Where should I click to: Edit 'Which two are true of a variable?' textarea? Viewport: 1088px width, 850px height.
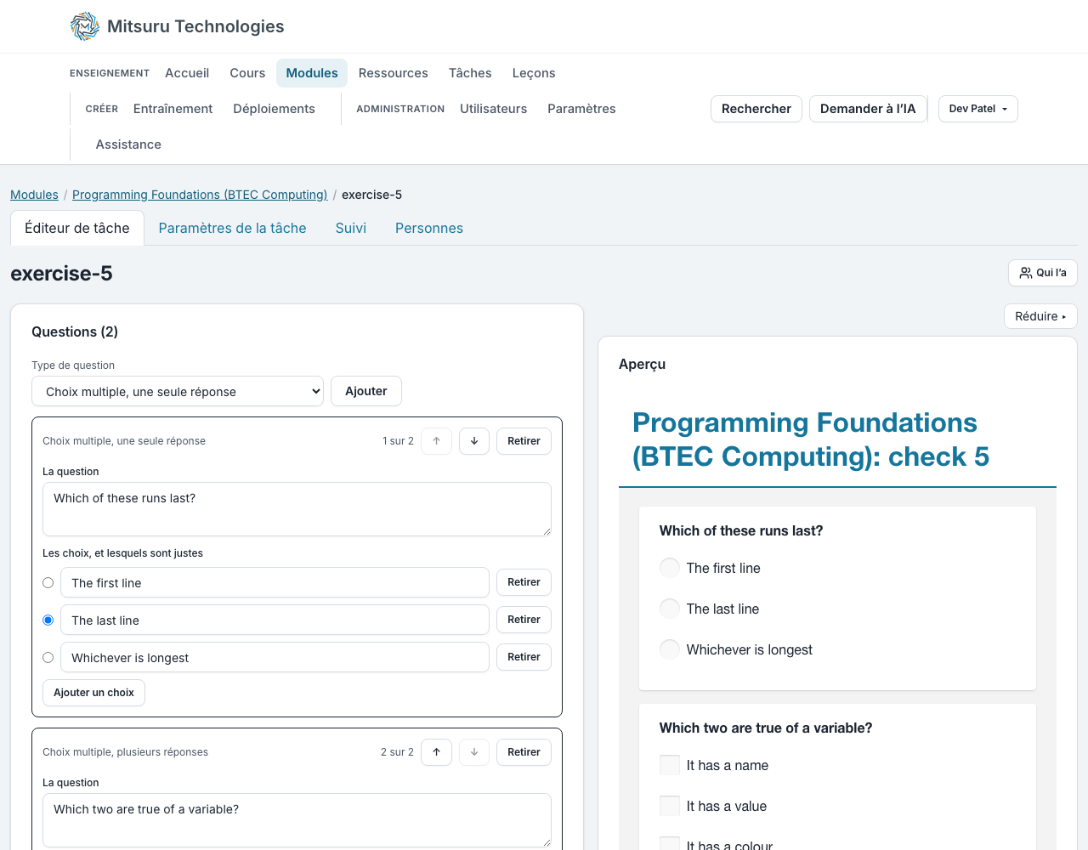click(297, 820)
